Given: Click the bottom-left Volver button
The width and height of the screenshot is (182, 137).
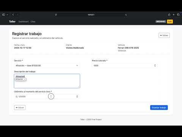Looking at the screenshot, I should [x=20, y=108].
